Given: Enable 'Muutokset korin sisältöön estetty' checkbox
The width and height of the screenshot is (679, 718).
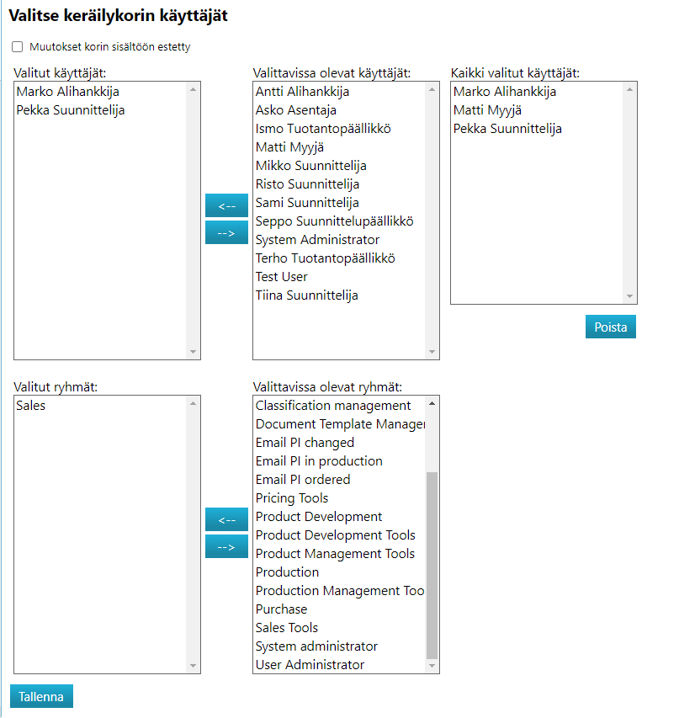Looking at the screenshot, I should (17, 47).
